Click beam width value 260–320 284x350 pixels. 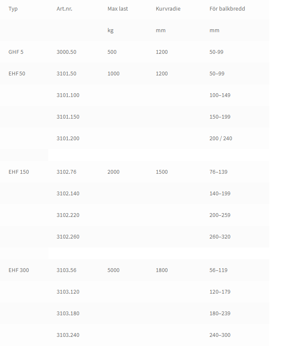click(x=220, y=237)
